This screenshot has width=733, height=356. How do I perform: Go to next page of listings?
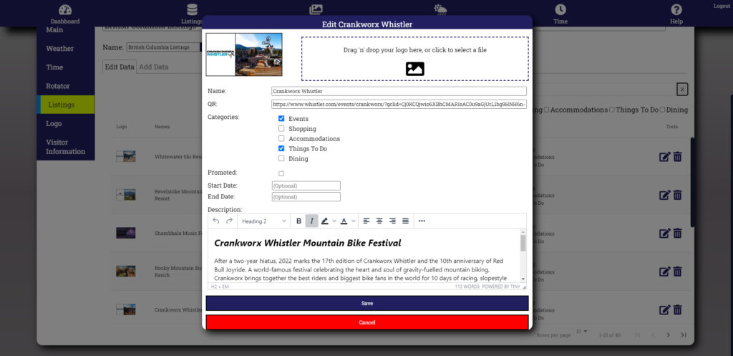pos(669,335)
